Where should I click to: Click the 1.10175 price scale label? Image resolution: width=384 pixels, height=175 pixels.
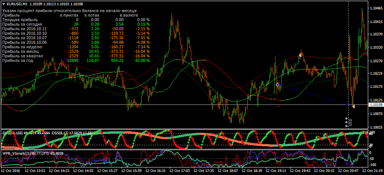pos(376,86)
